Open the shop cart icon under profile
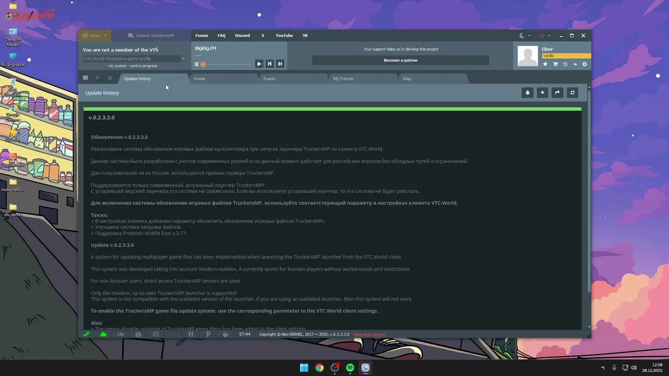 pyautogui.click(x=555, y=64)
